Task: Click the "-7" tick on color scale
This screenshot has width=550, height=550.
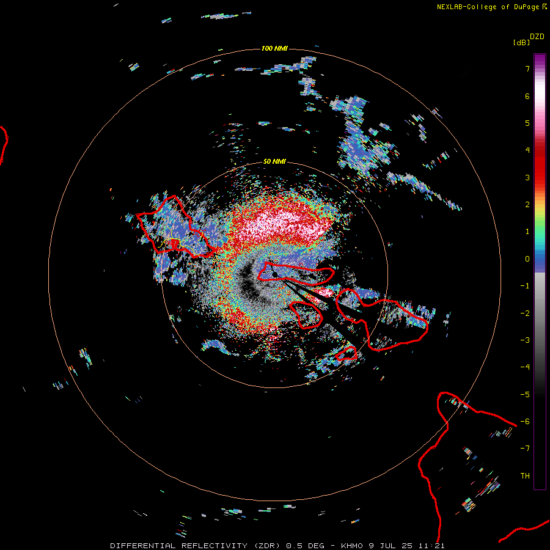Action: tap(525, 449)
